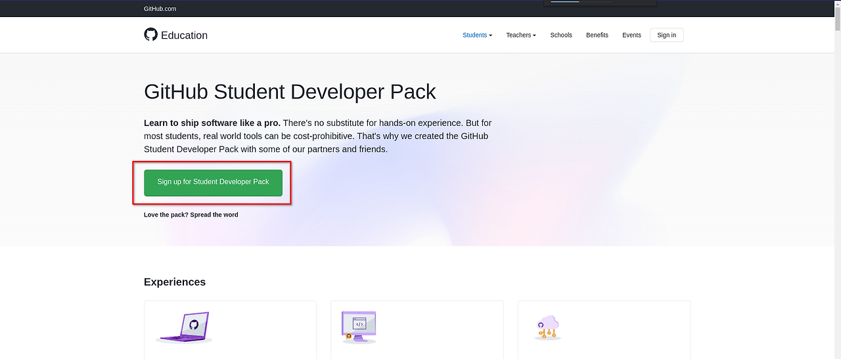Click the code monitor experience icon
This screenshot has height=359, width=841.
(x=358, y=326)
